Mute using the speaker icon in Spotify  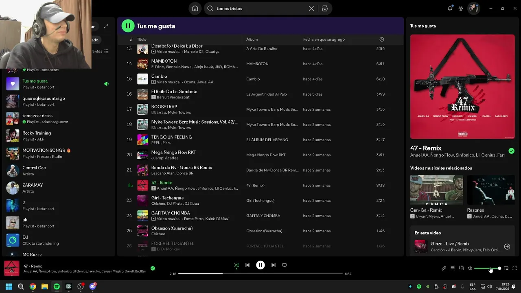click(x=470, y=269)
